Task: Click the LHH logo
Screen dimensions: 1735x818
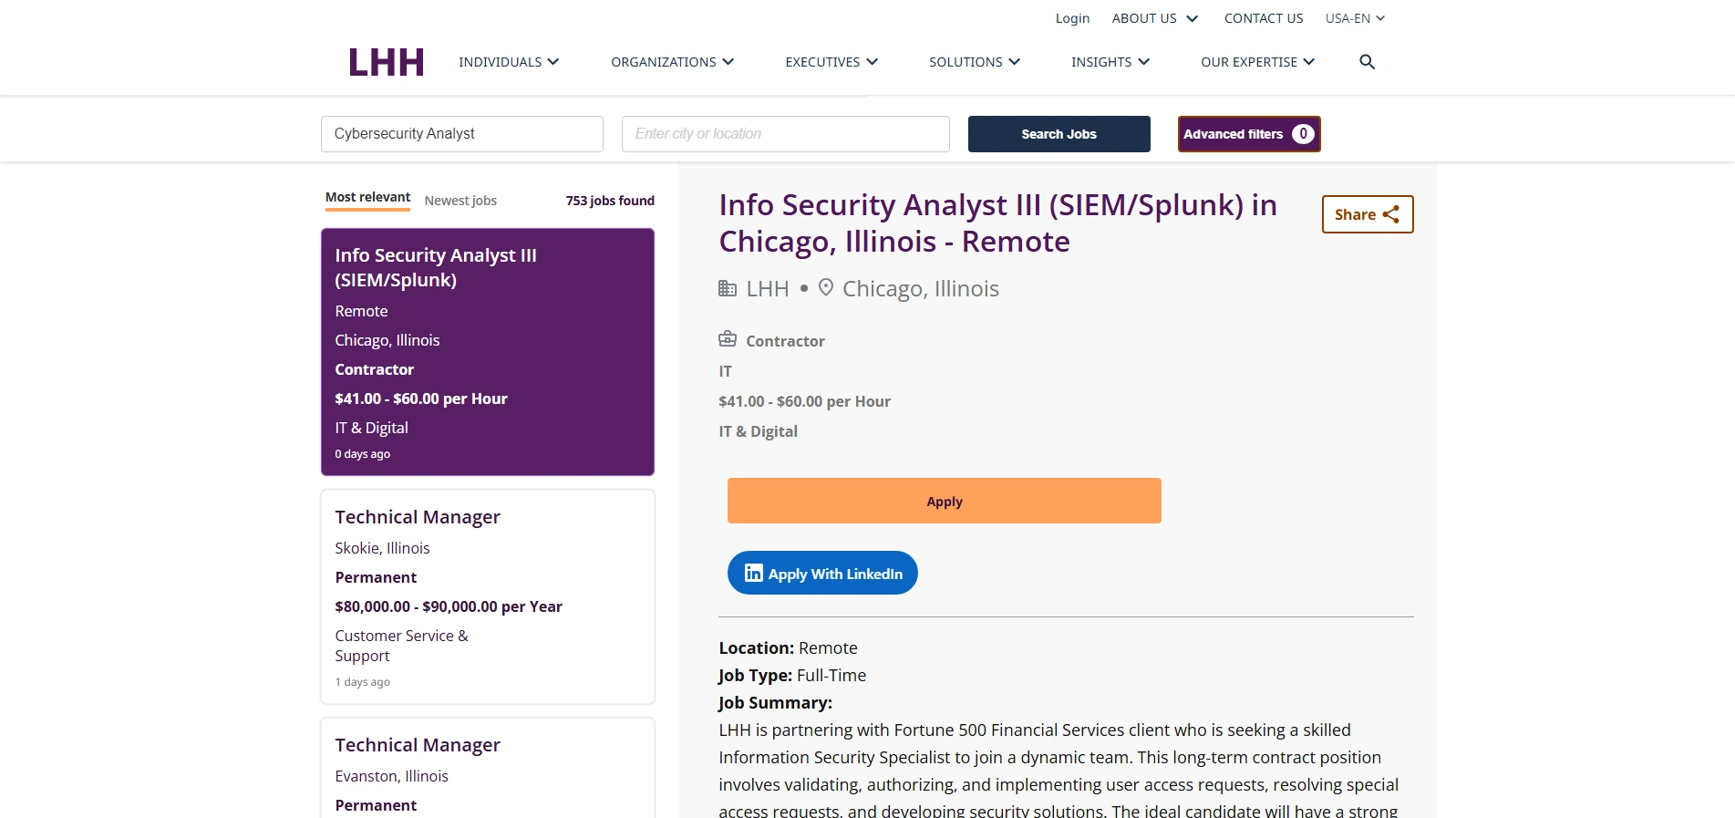Action: (387, 62)
